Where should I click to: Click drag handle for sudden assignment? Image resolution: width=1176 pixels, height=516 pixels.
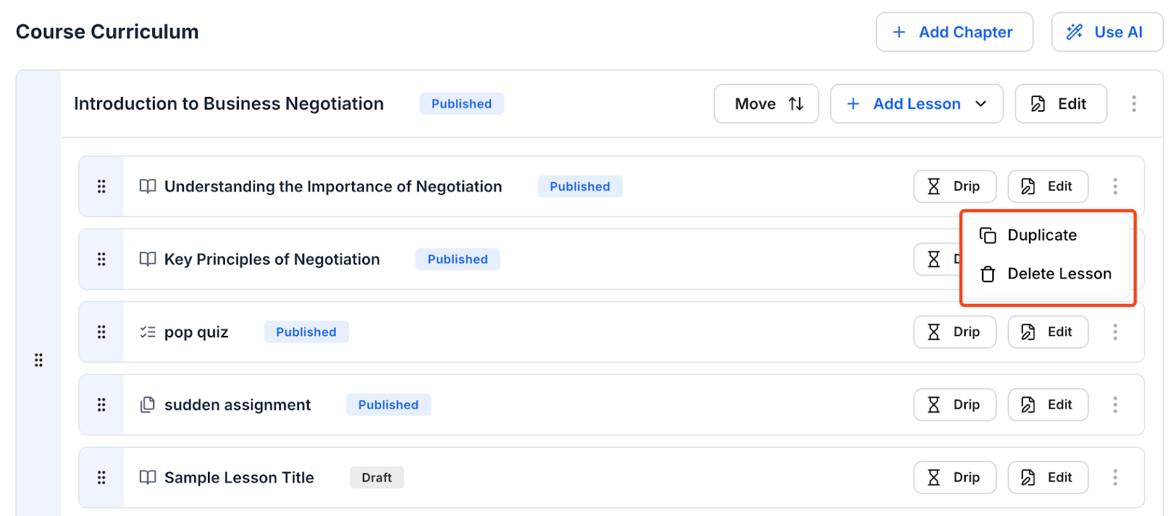click(101, 405)
